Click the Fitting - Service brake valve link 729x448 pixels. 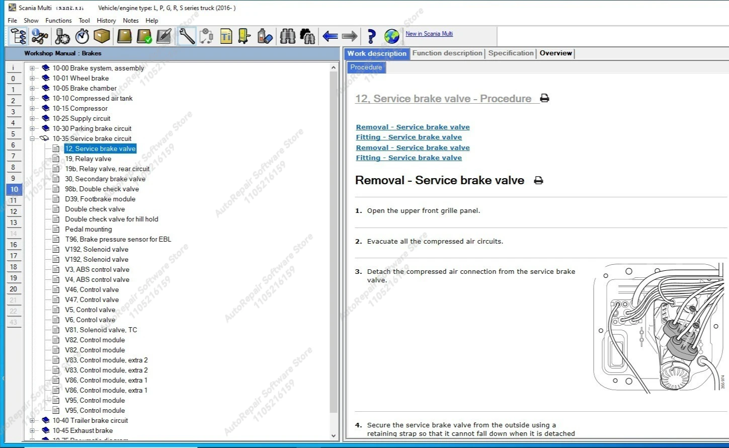[409, 137]
